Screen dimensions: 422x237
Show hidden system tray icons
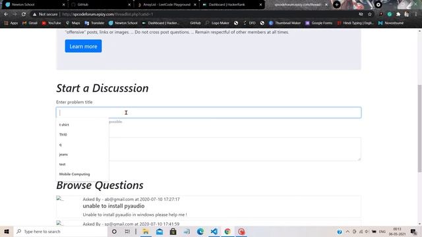(x=347, y=231)
